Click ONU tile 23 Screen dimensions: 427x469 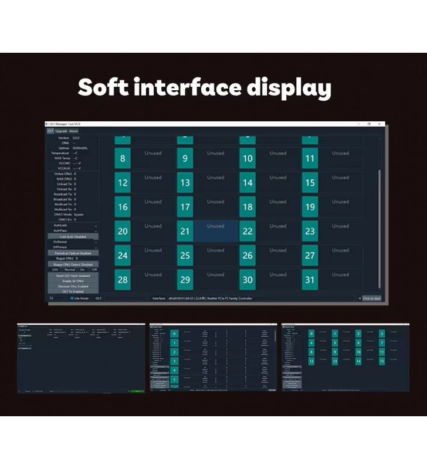point(310,231)
